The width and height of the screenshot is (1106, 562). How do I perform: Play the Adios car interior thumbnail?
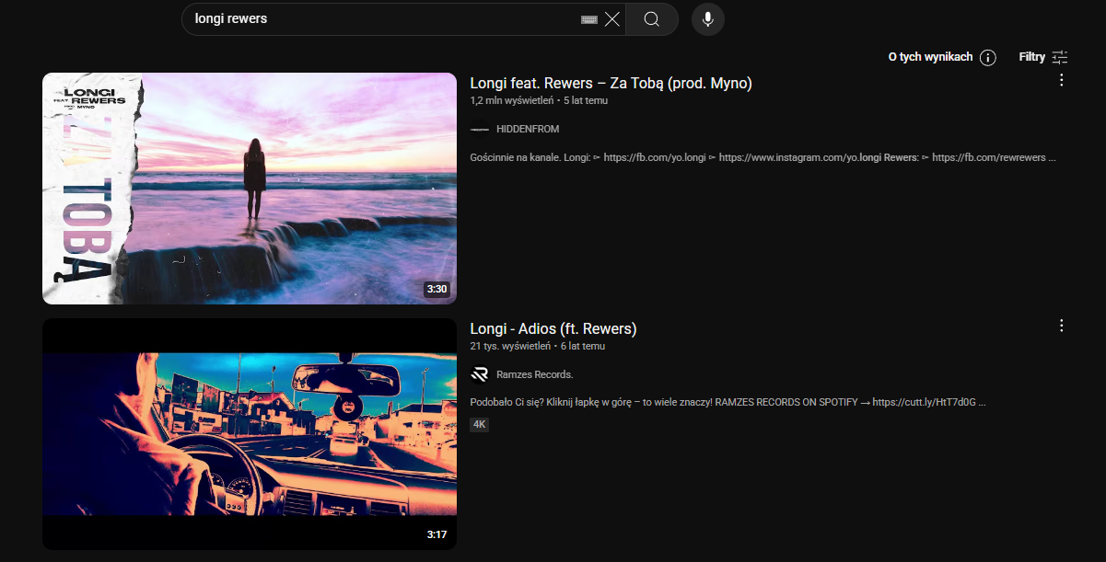(250, 434)
